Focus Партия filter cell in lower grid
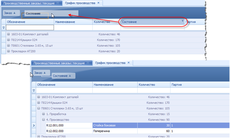Screen dimensions: 230x138 tap(200, 90)
